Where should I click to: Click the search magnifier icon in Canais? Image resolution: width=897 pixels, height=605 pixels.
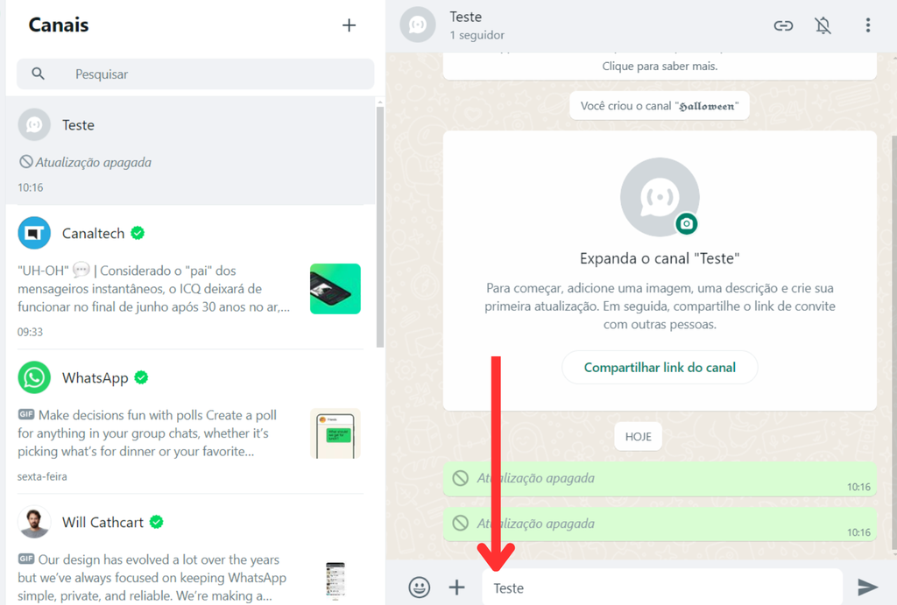[x=38, y=74]
